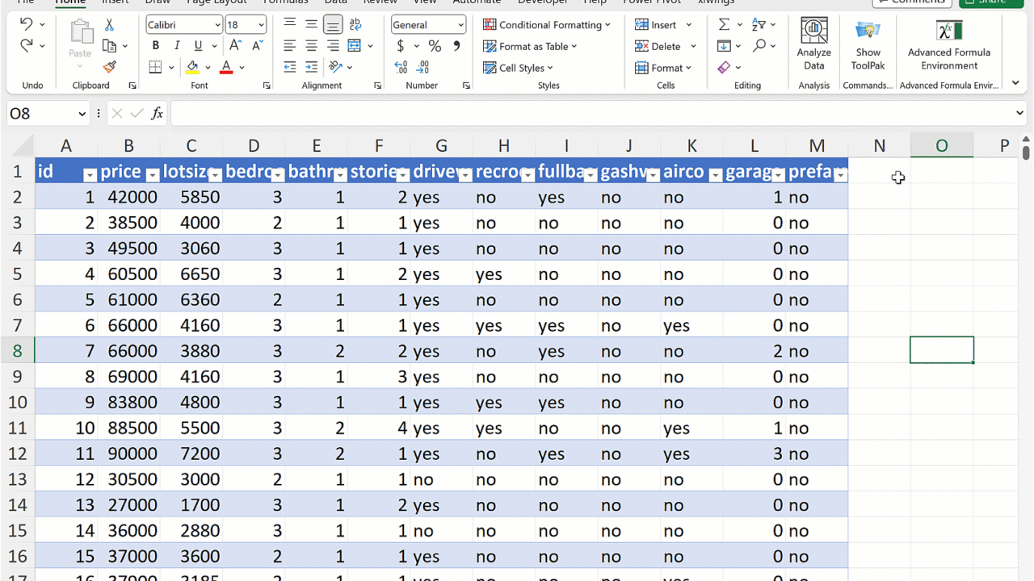Screen dimensions: 1034x581
Task: Click the Percent Style icon
Action: (435, 46)
